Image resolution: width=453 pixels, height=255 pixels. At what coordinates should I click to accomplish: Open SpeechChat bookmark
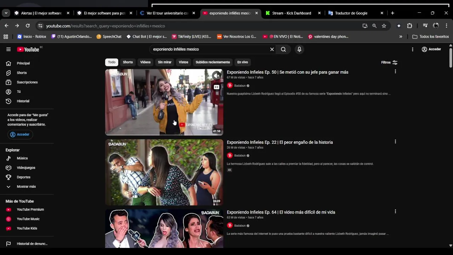click(x=109, y=36)
